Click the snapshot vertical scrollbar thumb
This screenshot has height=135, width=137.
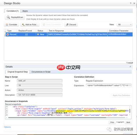pyautogui.click(x=130, y=111)
